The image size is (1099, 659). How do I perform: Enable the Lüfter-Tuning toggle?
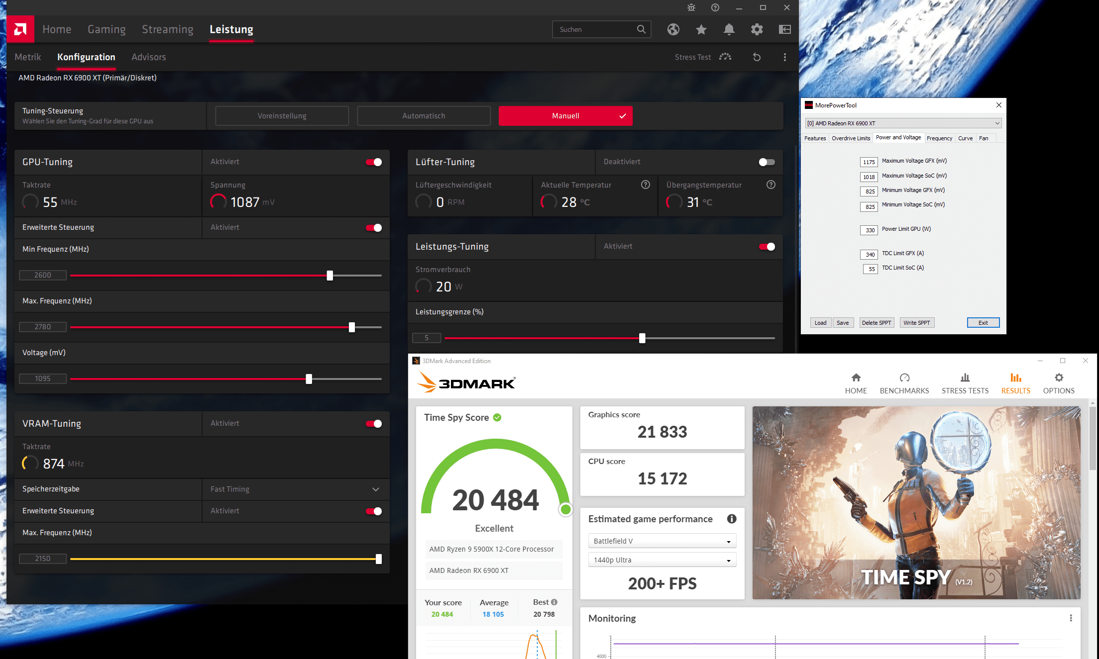click(x=767, y=162)
